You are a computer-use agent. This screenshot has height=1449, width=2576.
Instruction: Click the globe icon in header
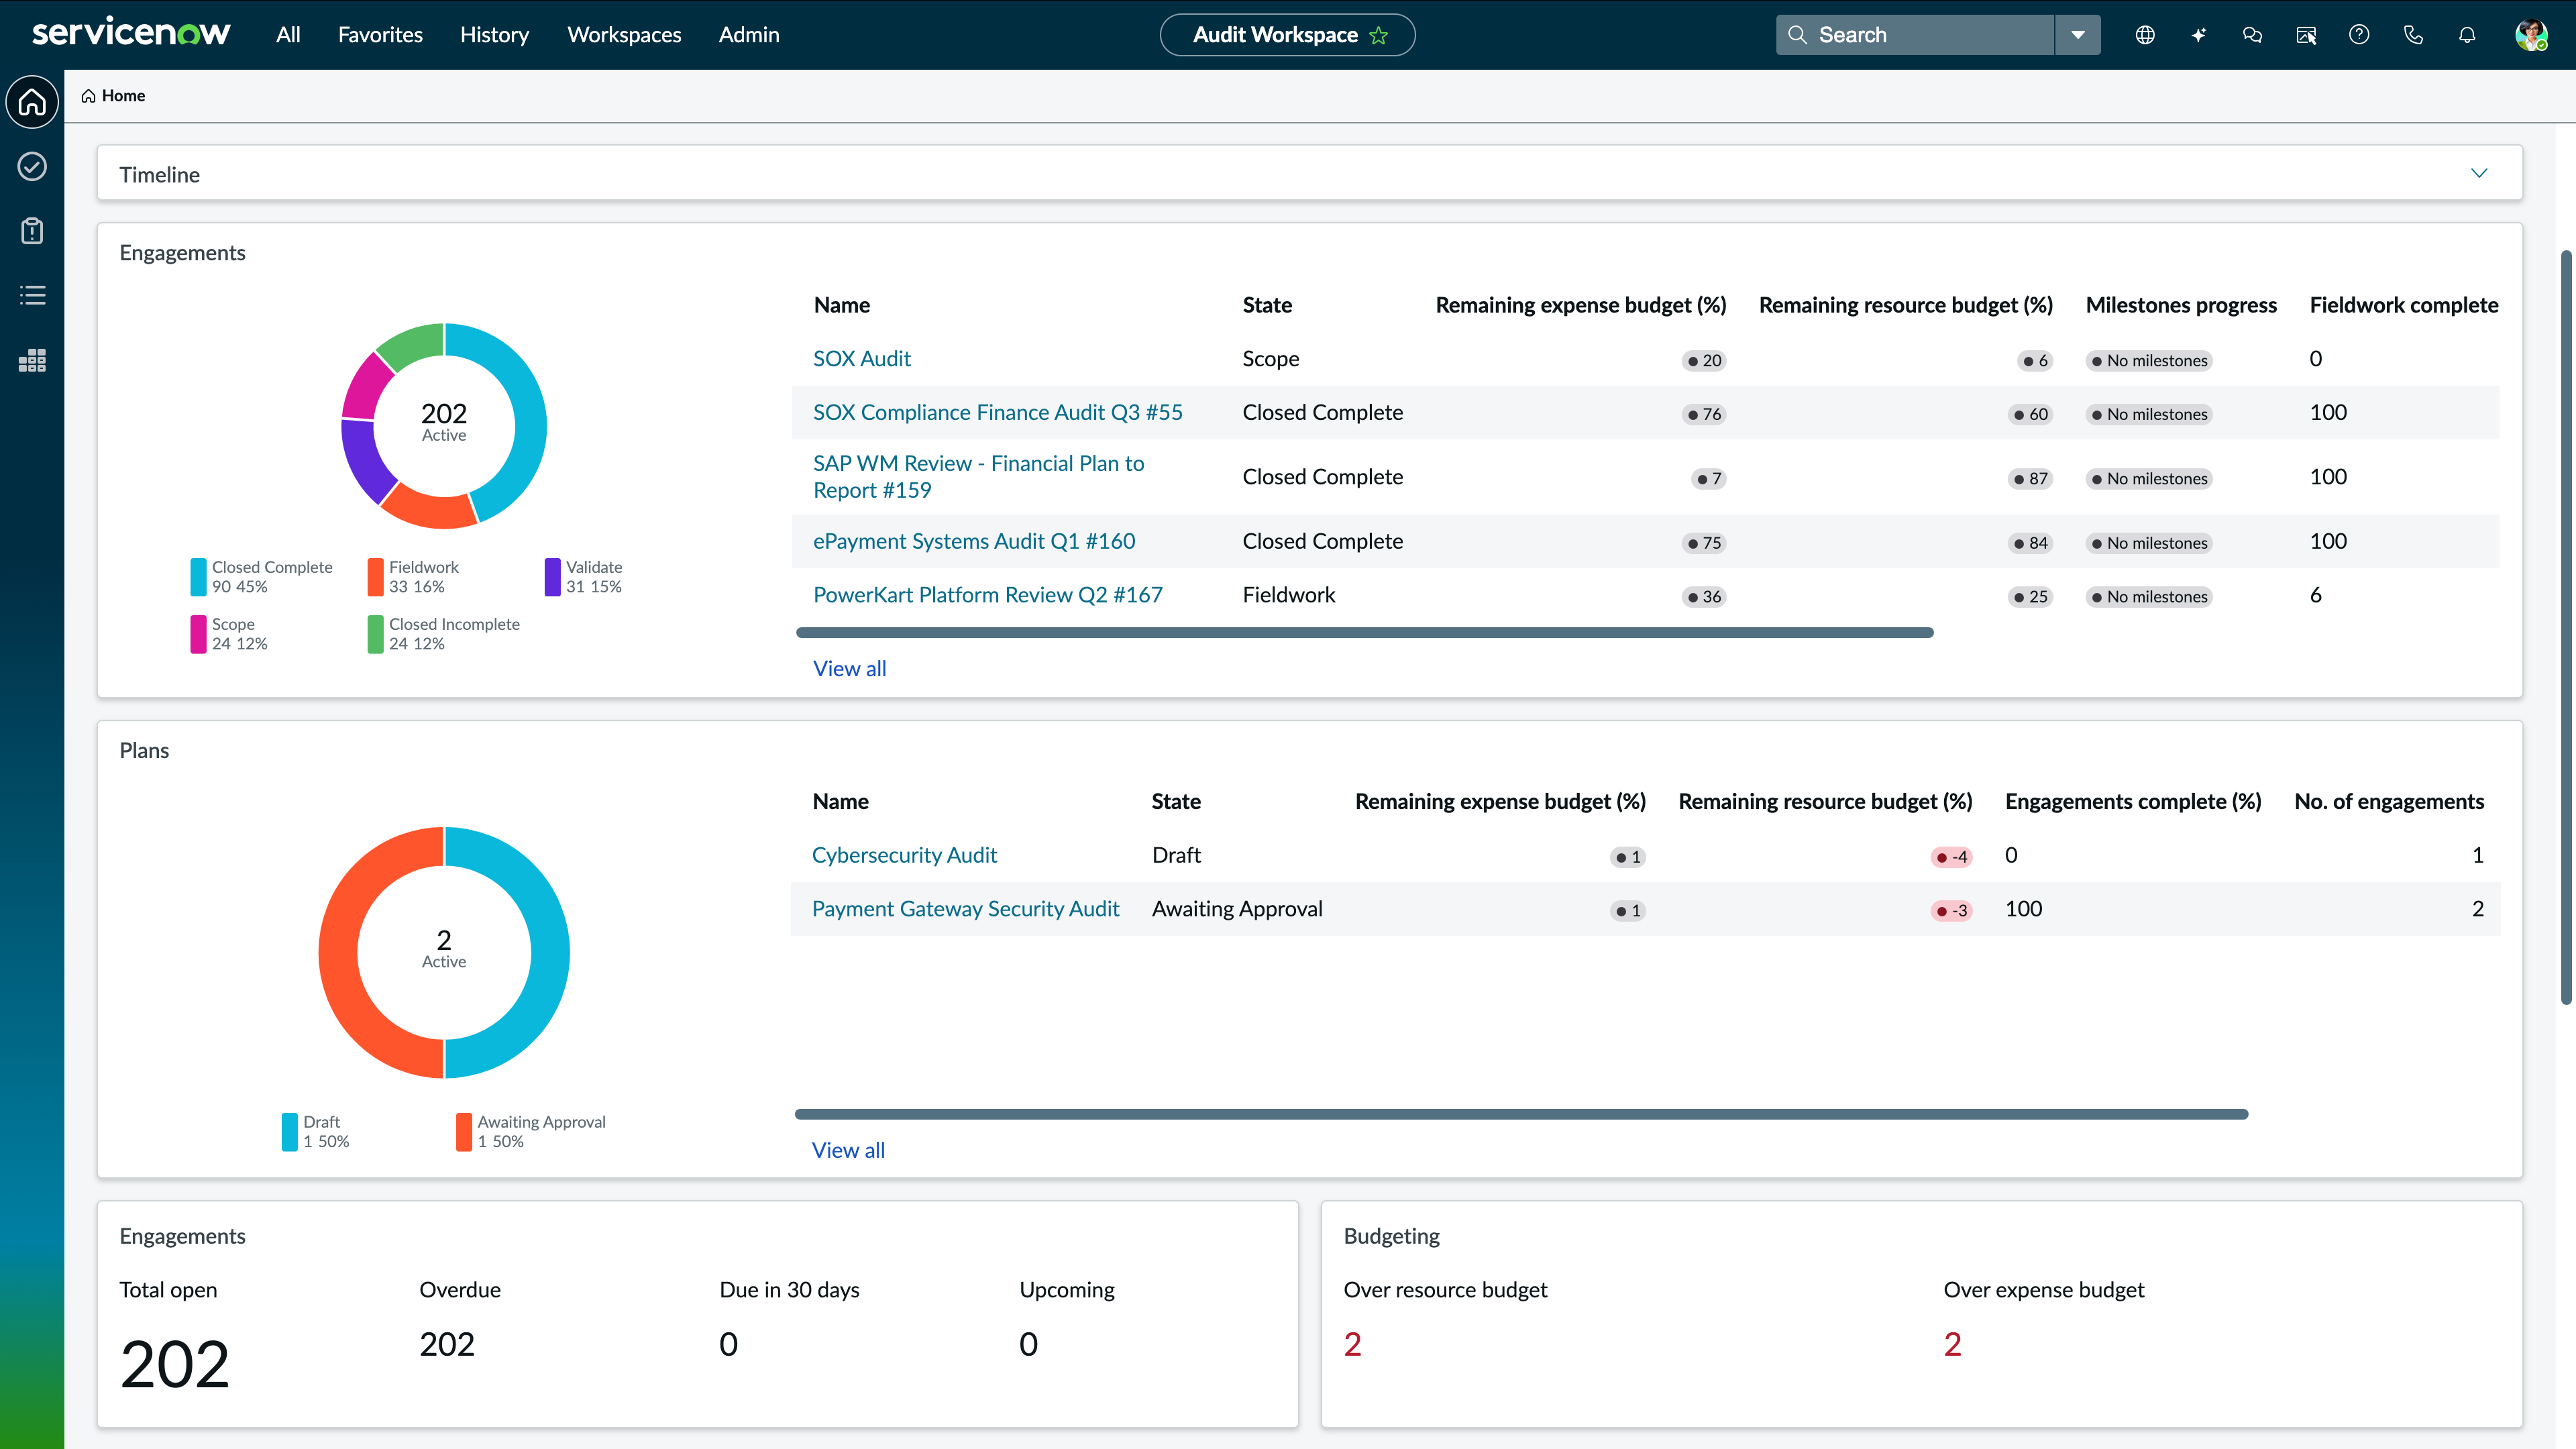click(2145, 35)
